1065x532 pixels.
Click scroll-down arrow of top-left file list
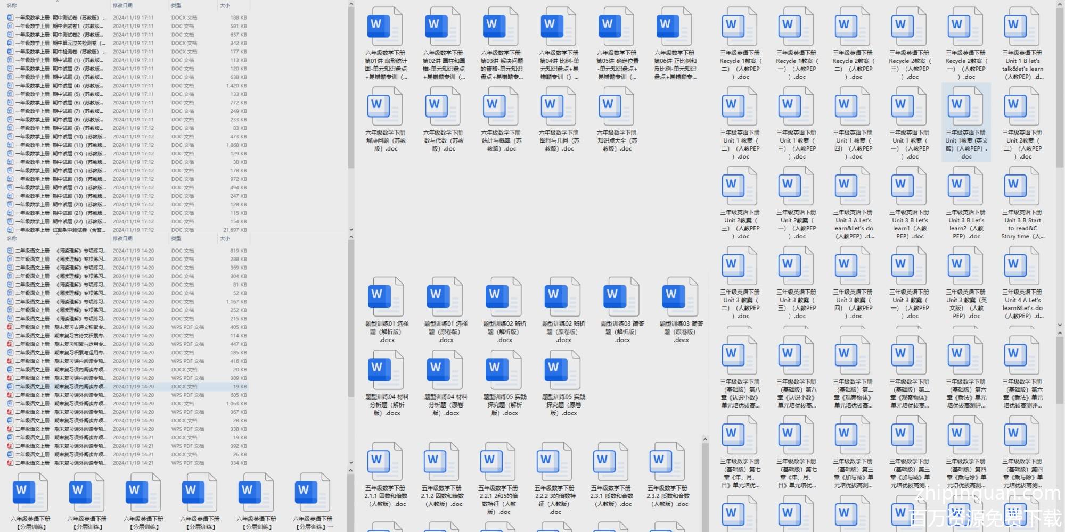point(351,230)
